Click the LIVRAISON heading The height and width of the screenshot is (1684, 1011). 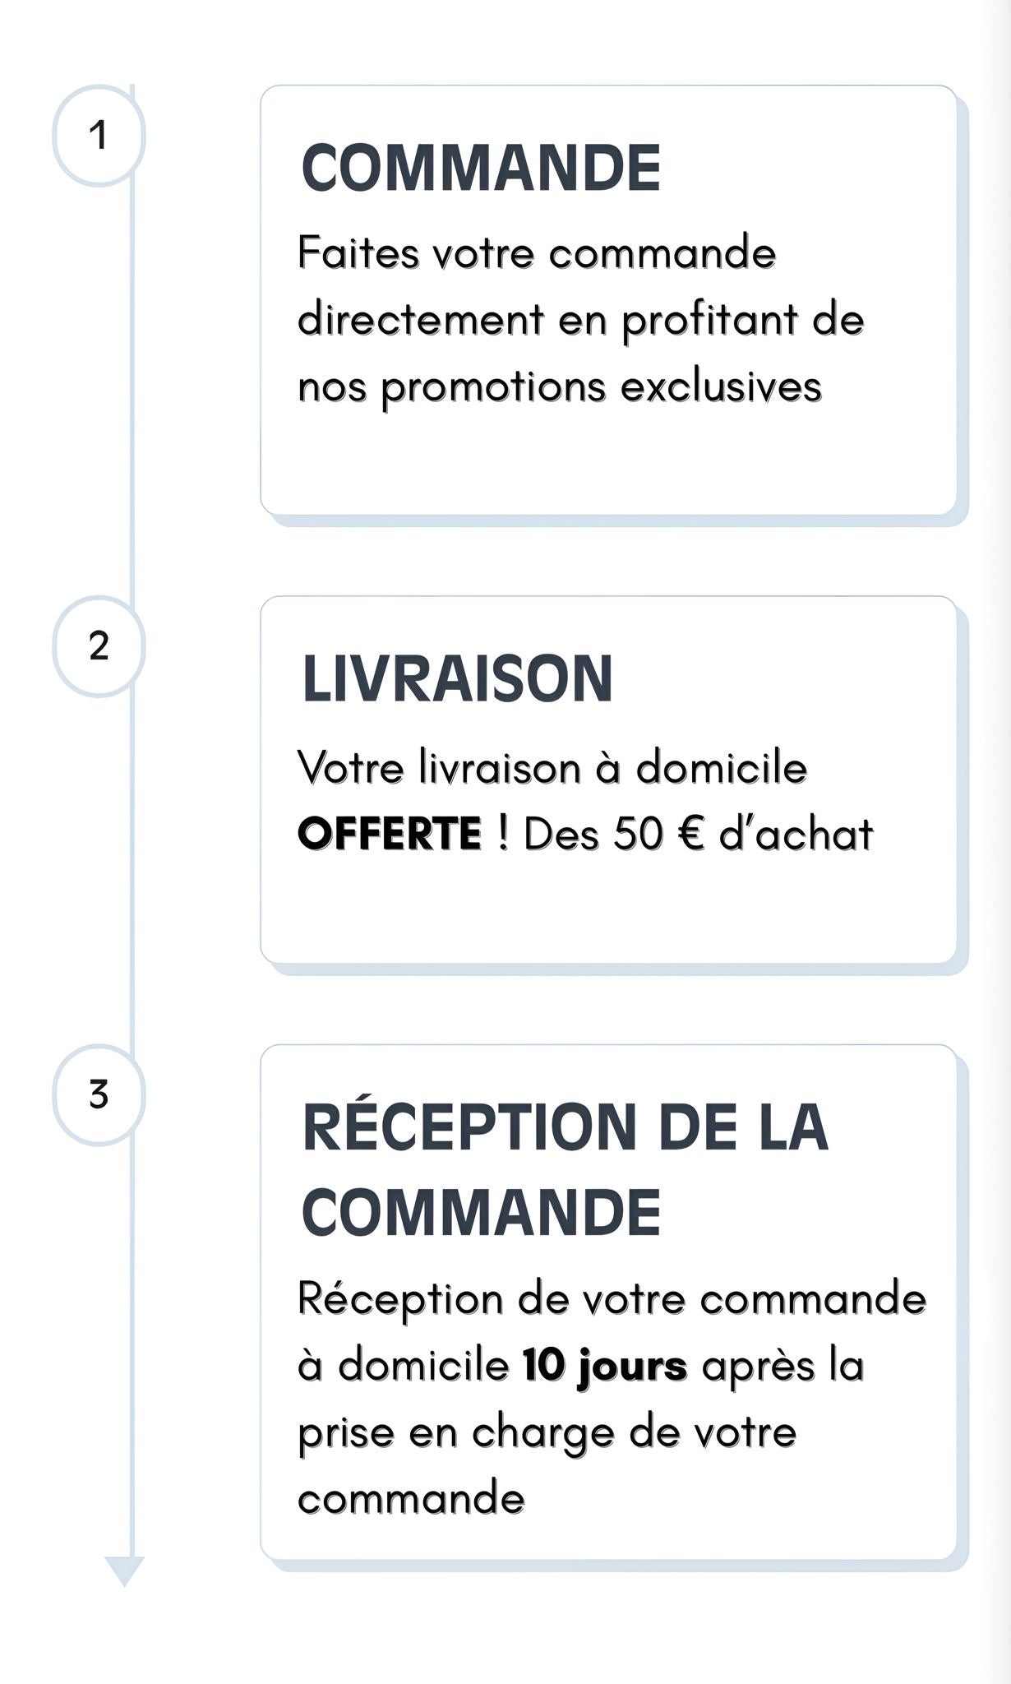[x=457, y=679]
